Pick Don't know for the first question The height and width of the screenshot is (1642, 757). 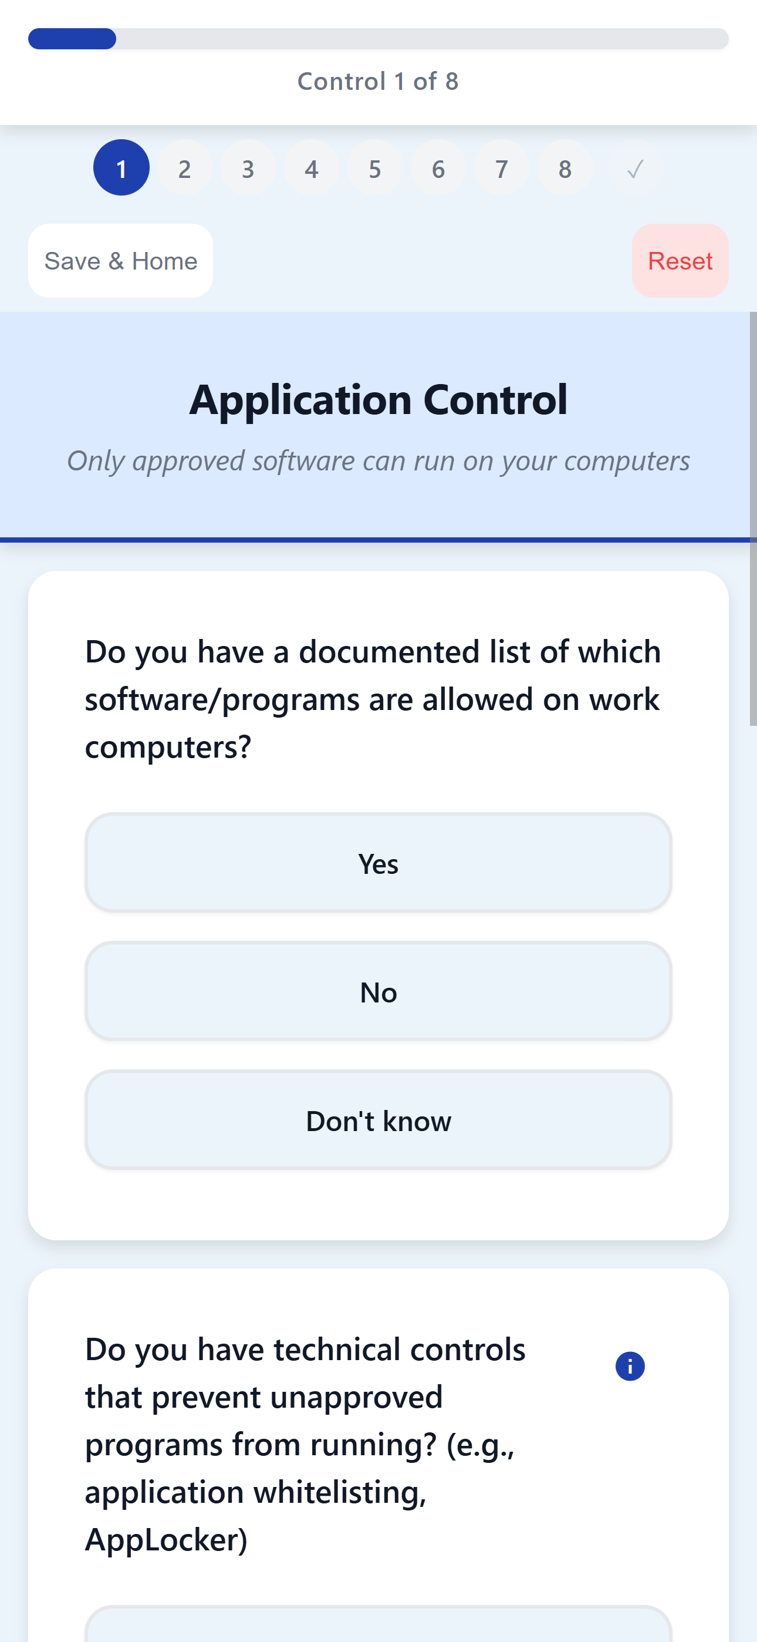tap(378, 1120)
